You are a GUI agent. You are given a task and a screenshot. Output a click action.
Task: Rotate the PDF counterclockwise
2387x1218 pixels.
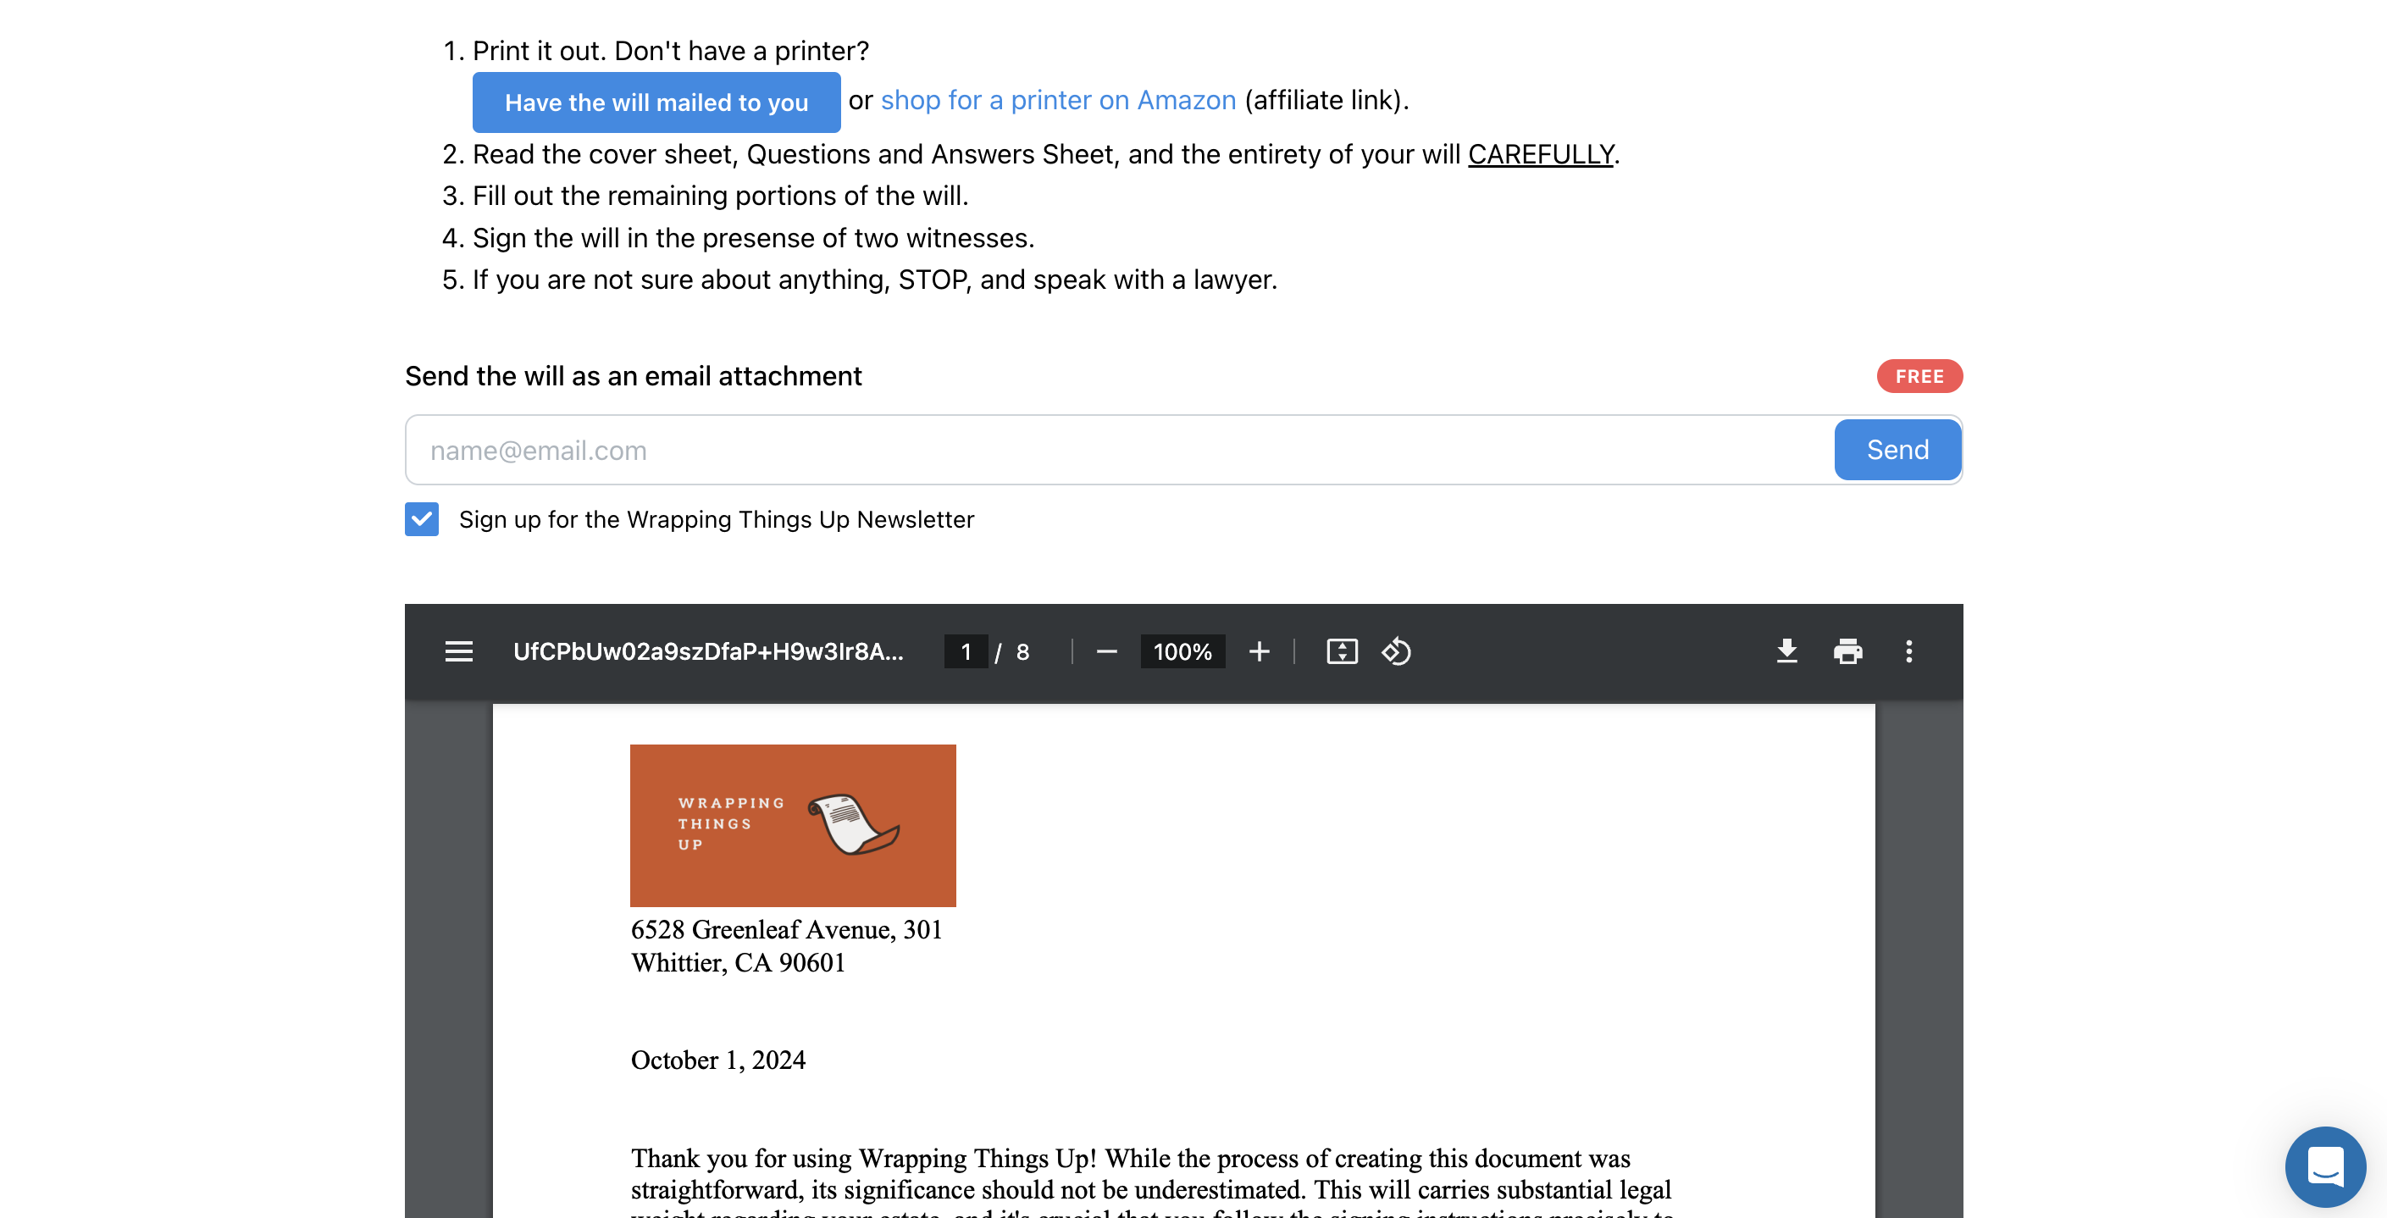[1397, 651]
